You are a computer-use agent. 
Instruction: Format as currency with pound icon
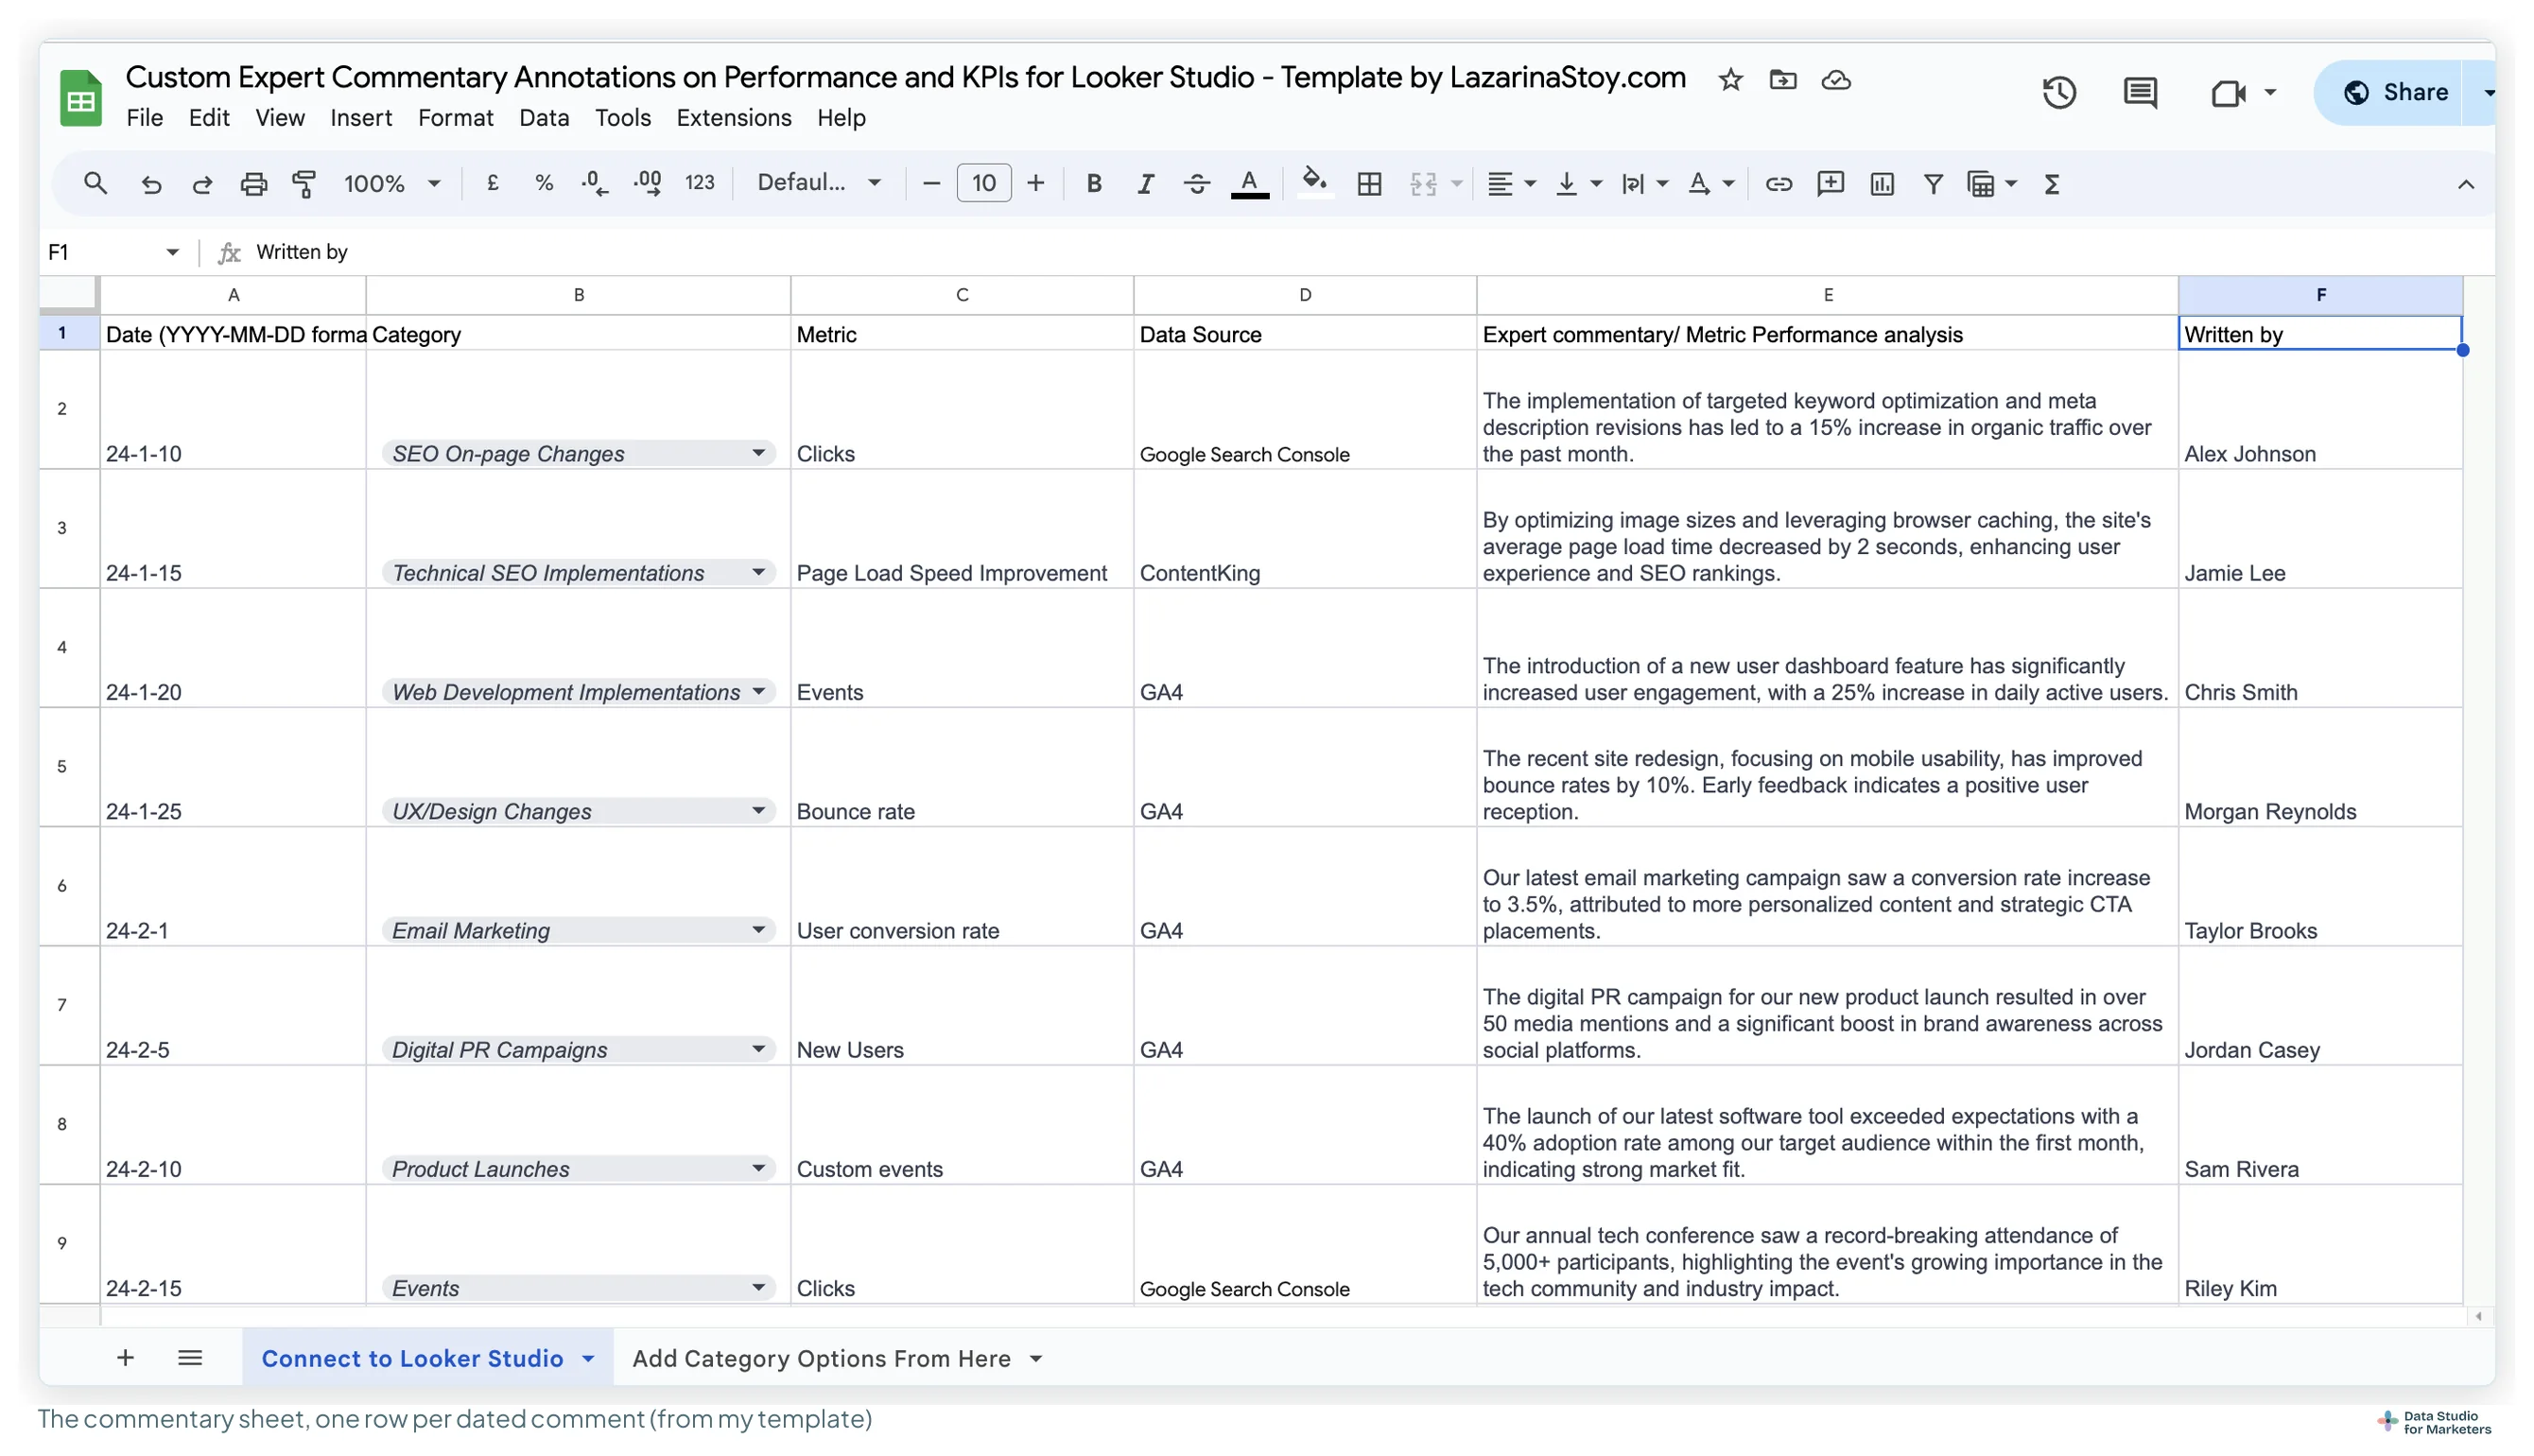(492, 183)
